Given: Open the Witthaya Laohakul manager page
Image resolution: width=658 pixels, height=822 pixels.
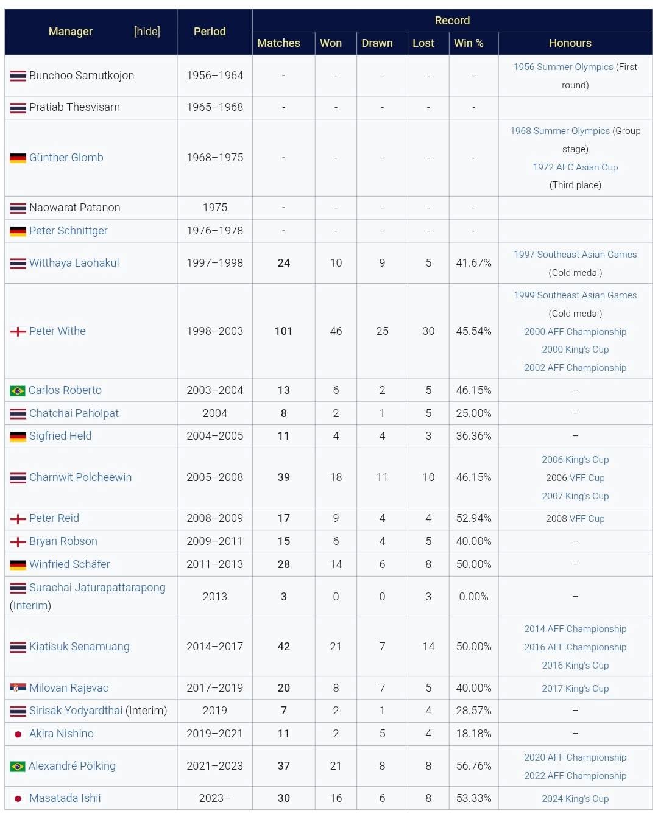Looking at the screenshot, I should (x=74, y=263).
